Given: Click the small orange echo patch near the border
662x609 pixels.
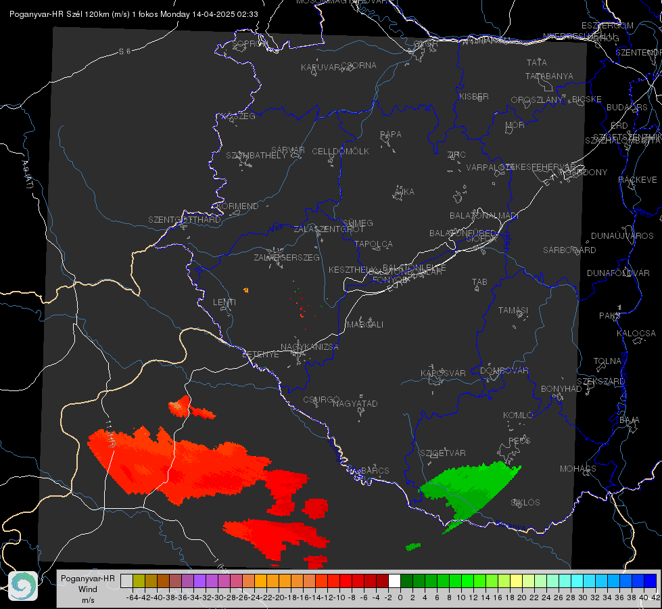Looking at the screenshot, I should [179, 406].
